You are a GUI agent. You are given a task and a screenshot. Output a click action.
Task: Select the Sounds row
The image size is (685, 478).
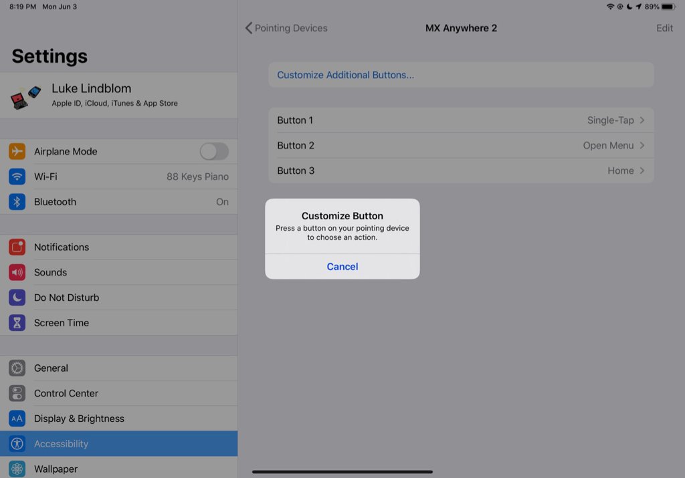tap(119, 272)
